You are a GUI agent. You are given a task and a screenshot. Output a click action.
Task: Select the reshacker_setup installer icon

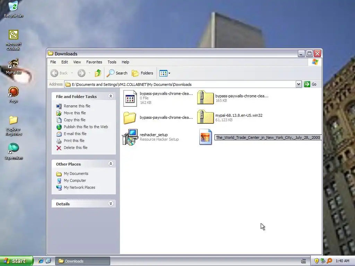(x=130, y=137)
